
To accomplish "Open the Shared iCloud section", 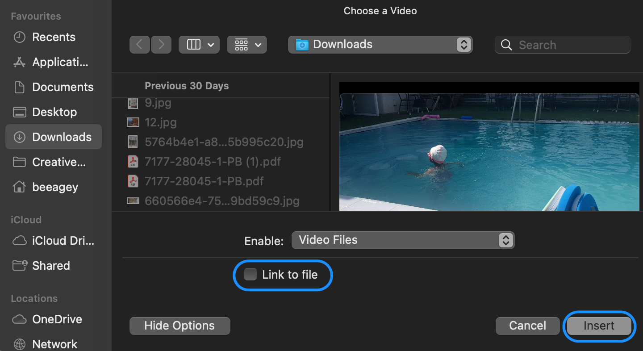I will [51, 265].
